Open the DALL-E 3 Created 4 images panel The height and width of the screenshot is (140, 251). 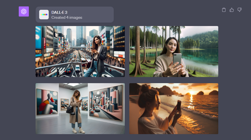point(75,15)
